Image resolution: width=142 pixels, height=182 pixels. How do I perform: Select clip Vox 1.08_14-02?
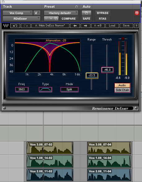click(50, 161)
